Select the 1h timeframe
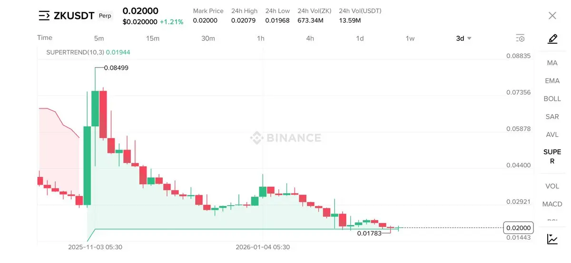The height and width of the screenshot is (263, 571). 261,39
